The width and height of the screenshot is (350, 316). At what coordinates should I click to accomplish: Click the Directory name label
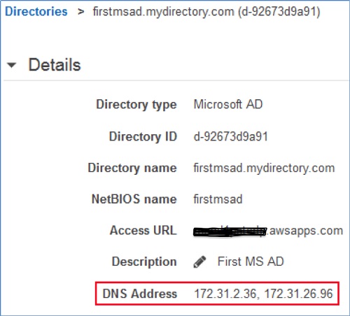pyautogui.click(x=132, y=168)
